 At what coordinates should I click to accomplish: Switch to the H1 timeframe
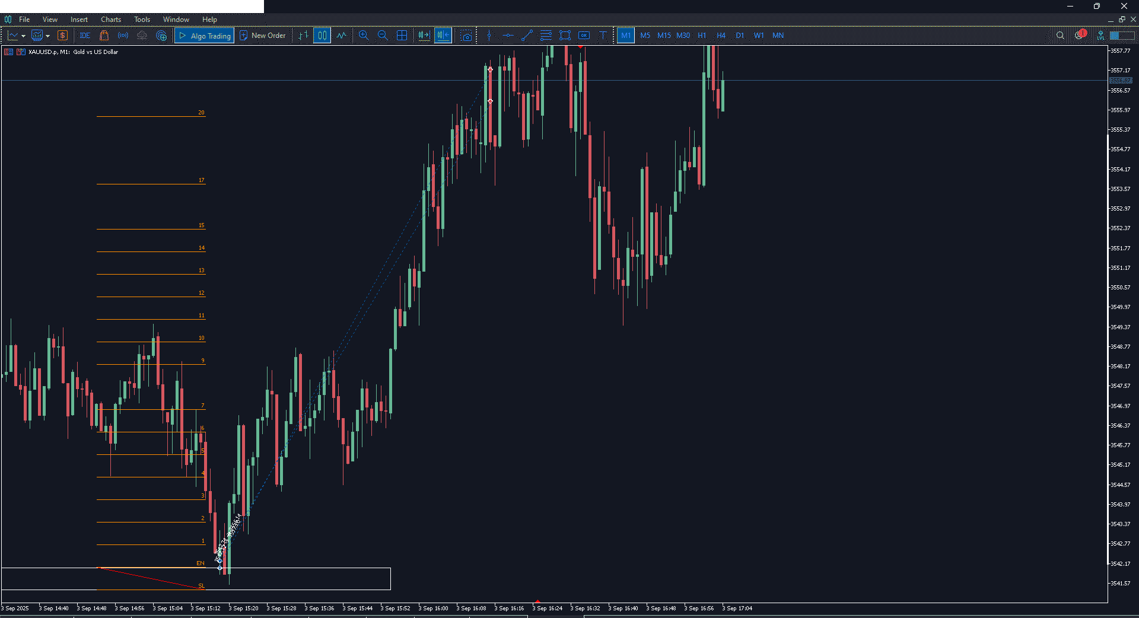pyautogui.click(x=702, y=36)
